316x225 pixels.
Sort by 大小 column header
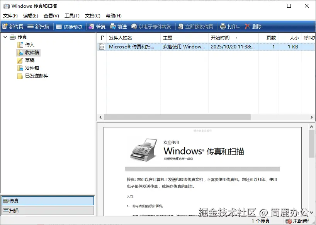[x=290, y=38]
